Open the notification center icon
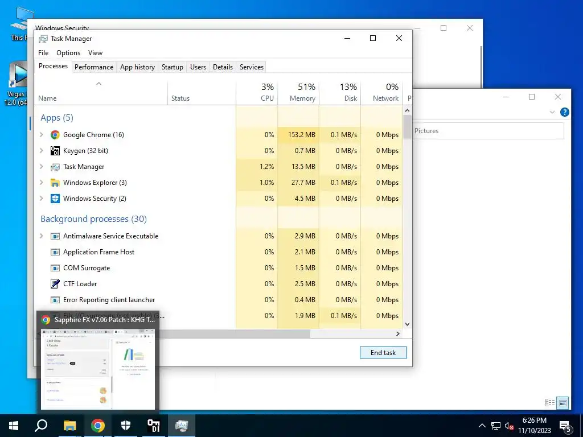The width and height of the screenshot is (583, 437). pyautogui.click(x=565, y=427)
